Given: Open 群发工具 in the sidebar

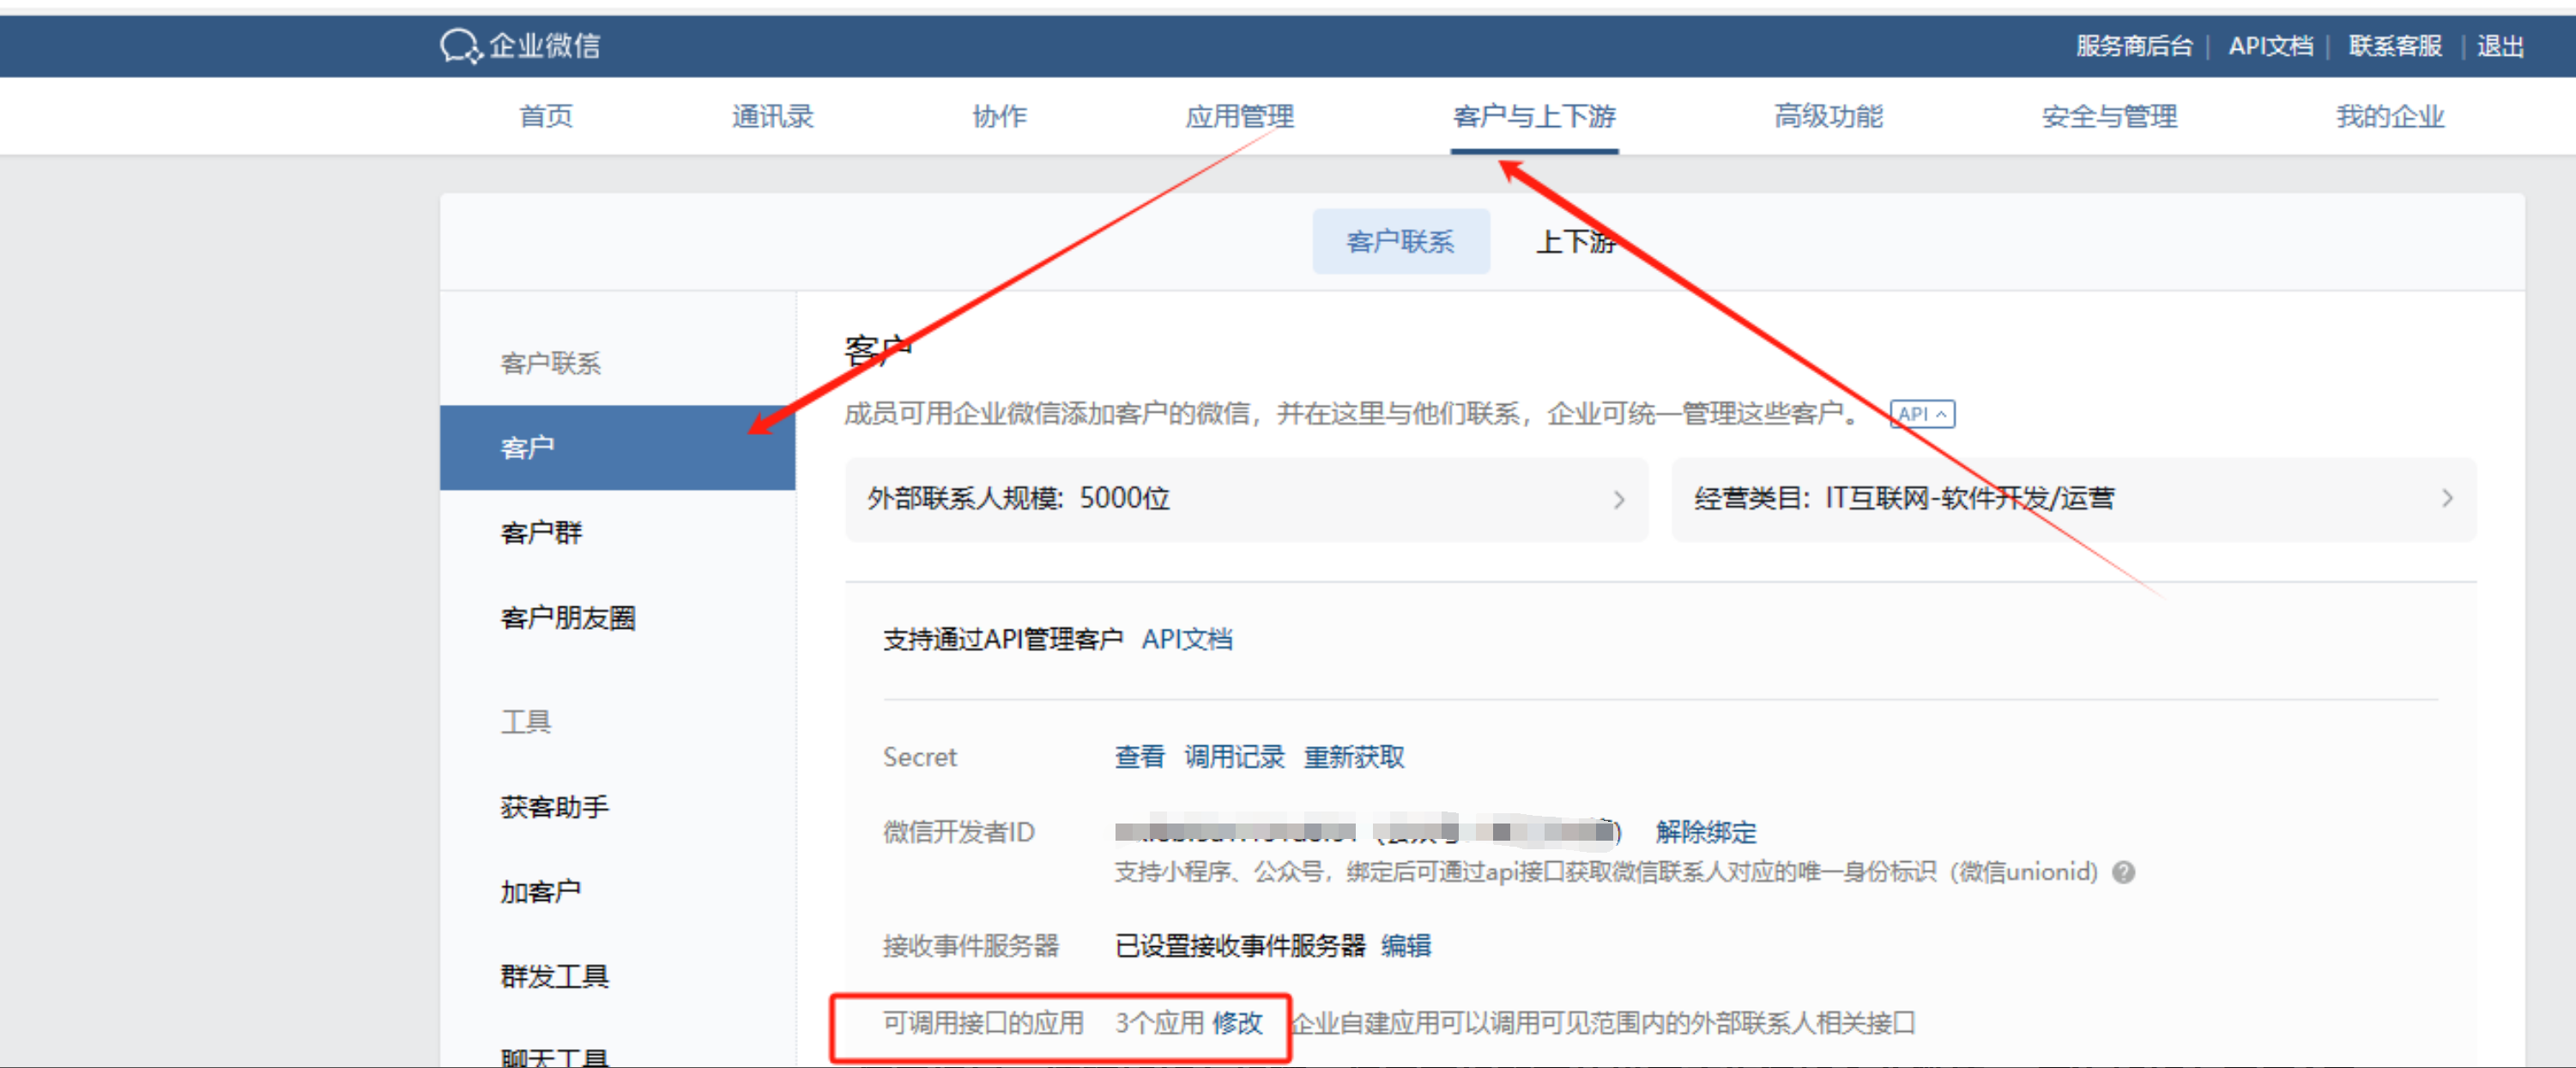Looking at the screenshot, I should coord(554,976).
